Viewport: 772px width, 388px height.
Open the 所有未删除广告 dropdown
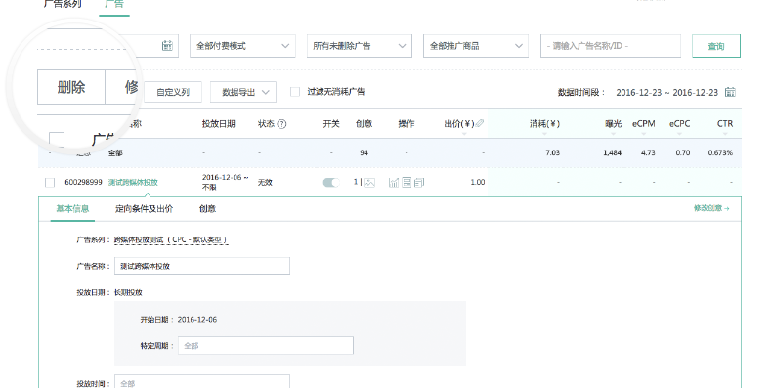pyautogui.click(x=360, y=46)
